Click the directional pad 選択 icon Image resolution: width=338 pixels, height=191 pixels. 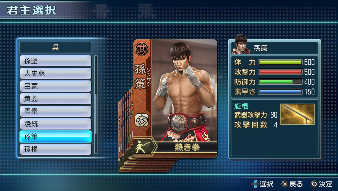pyautogui.click(x=255, y=184)
